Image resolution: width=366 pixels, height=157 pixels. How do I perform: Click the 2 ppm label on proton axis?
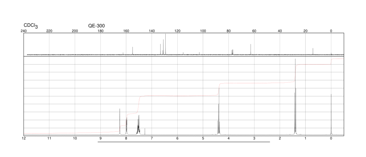click(x=280, y=139)
